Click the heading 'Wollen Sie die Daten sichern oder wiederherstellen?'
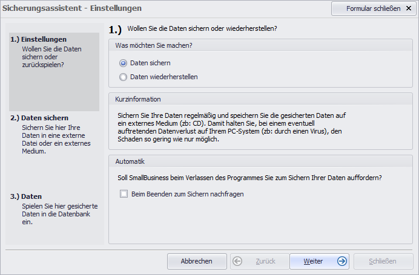 click(202, 28)
